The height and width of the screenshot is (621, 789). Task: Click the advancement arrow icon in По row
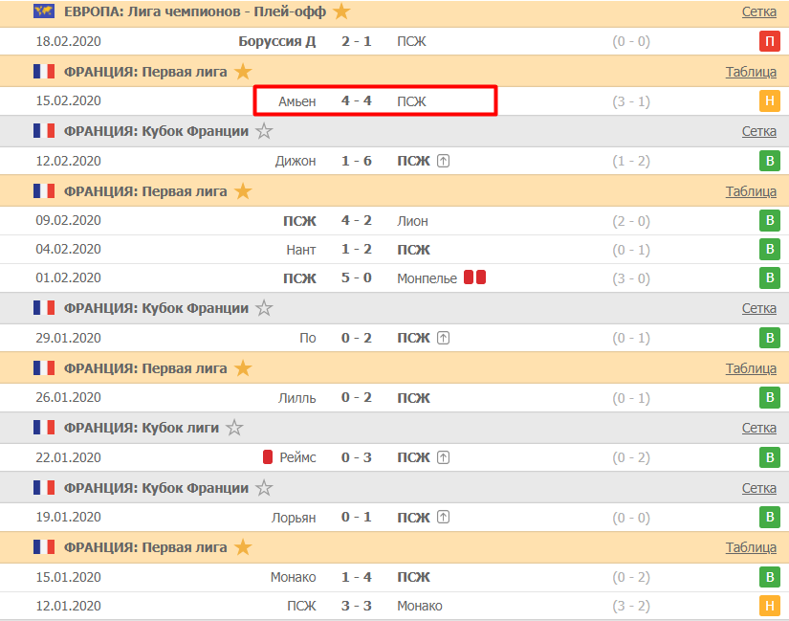pos(443,338)
